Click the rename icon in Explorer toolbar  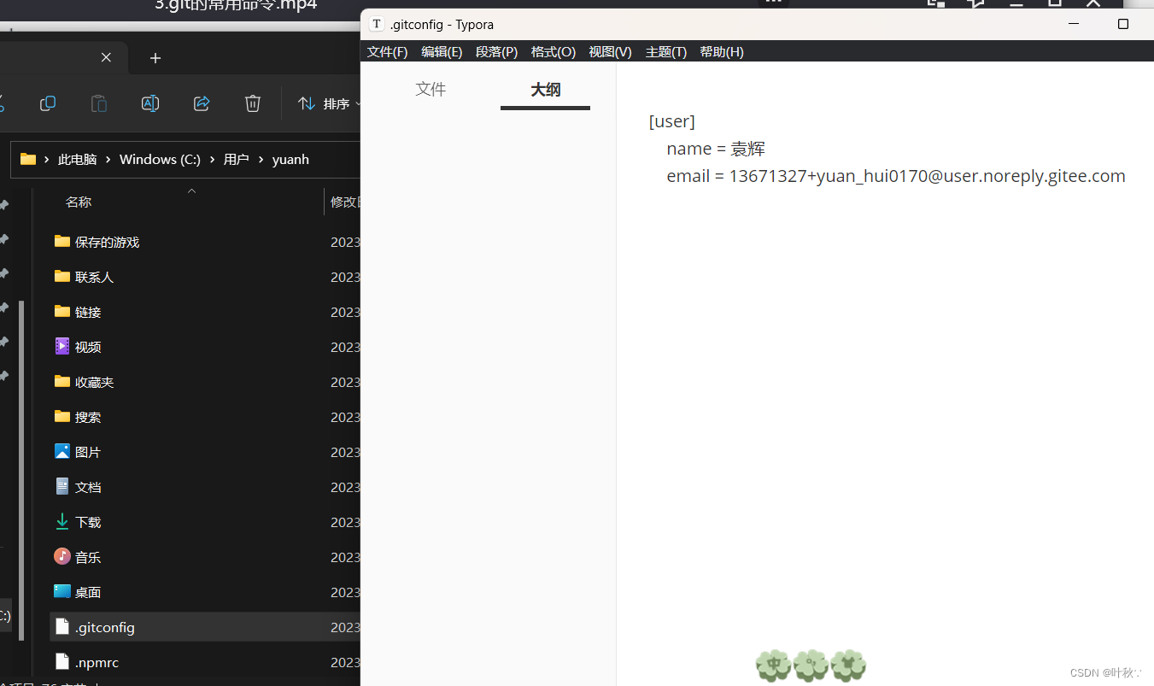click(x=150, y=103)
